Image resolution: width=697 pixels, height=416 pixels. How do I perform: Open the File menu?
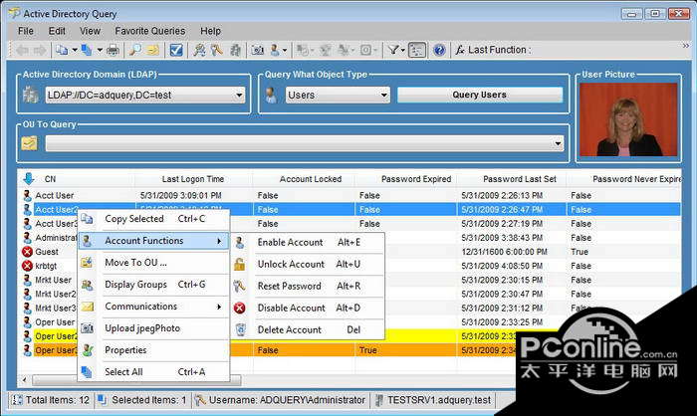tap(25, 31)
